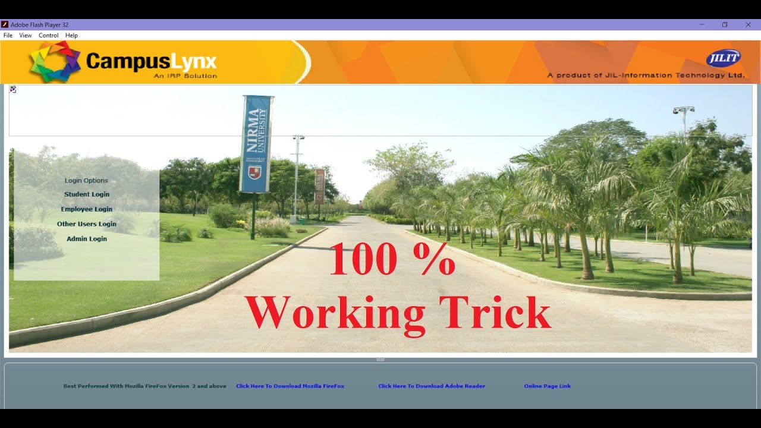Image resolution: width=761 pixels, height=428 pixels.
Task: Click the broken image icon below header
Action: 13,89
